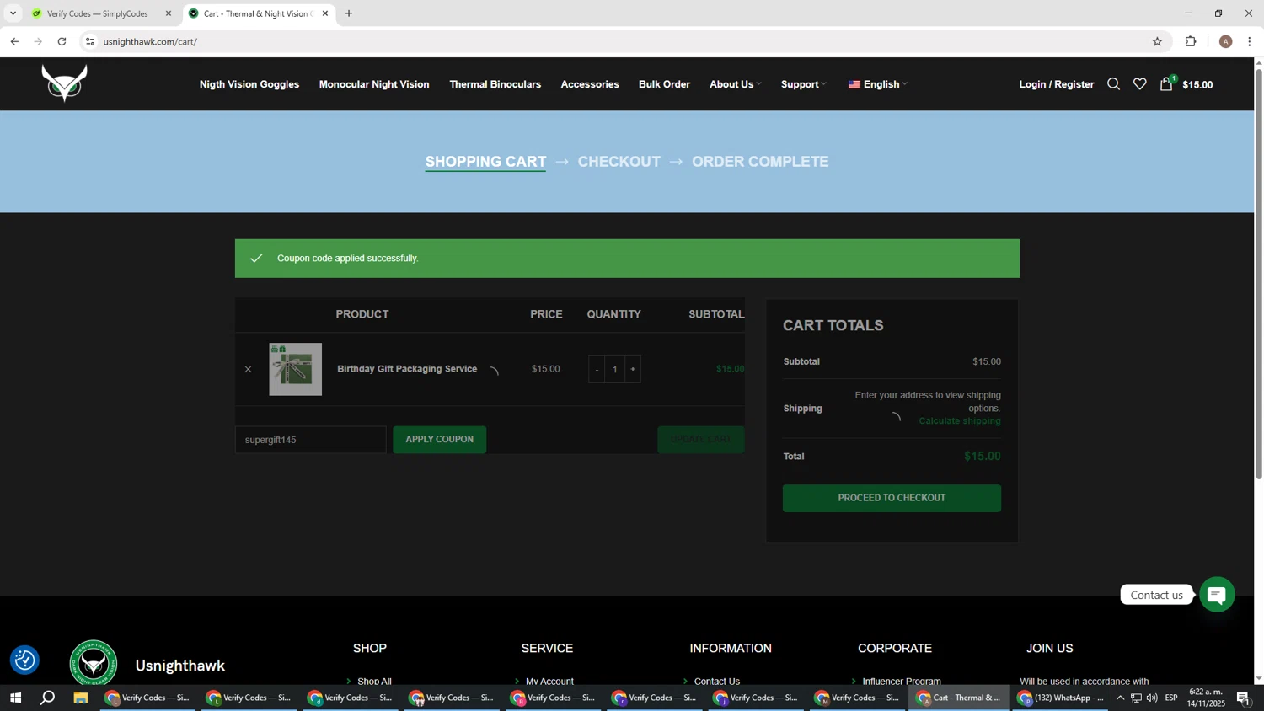1264x711 pixels.
Task: Click the Checkout step in breadcrumb
Action: pyautogui.click(x=619, y=162)
